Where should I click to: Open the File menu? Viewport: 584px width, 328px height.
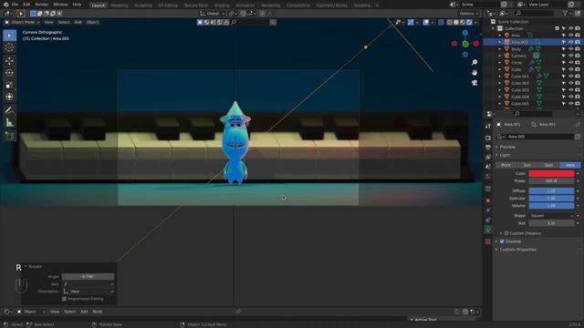tap(15, 5)
